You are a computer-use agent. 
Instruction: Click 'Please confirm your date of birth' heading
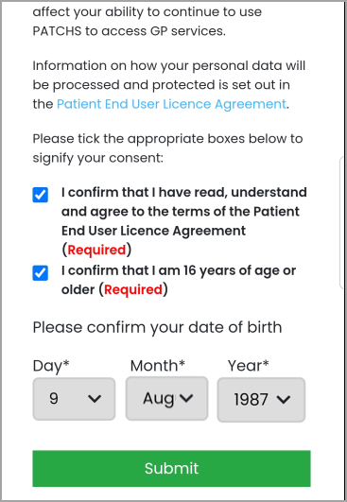click(x=157, y=327)
